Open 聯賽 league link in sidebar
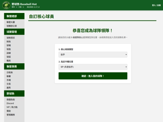This screenshot has width=163, height=122. coord(9,76)
